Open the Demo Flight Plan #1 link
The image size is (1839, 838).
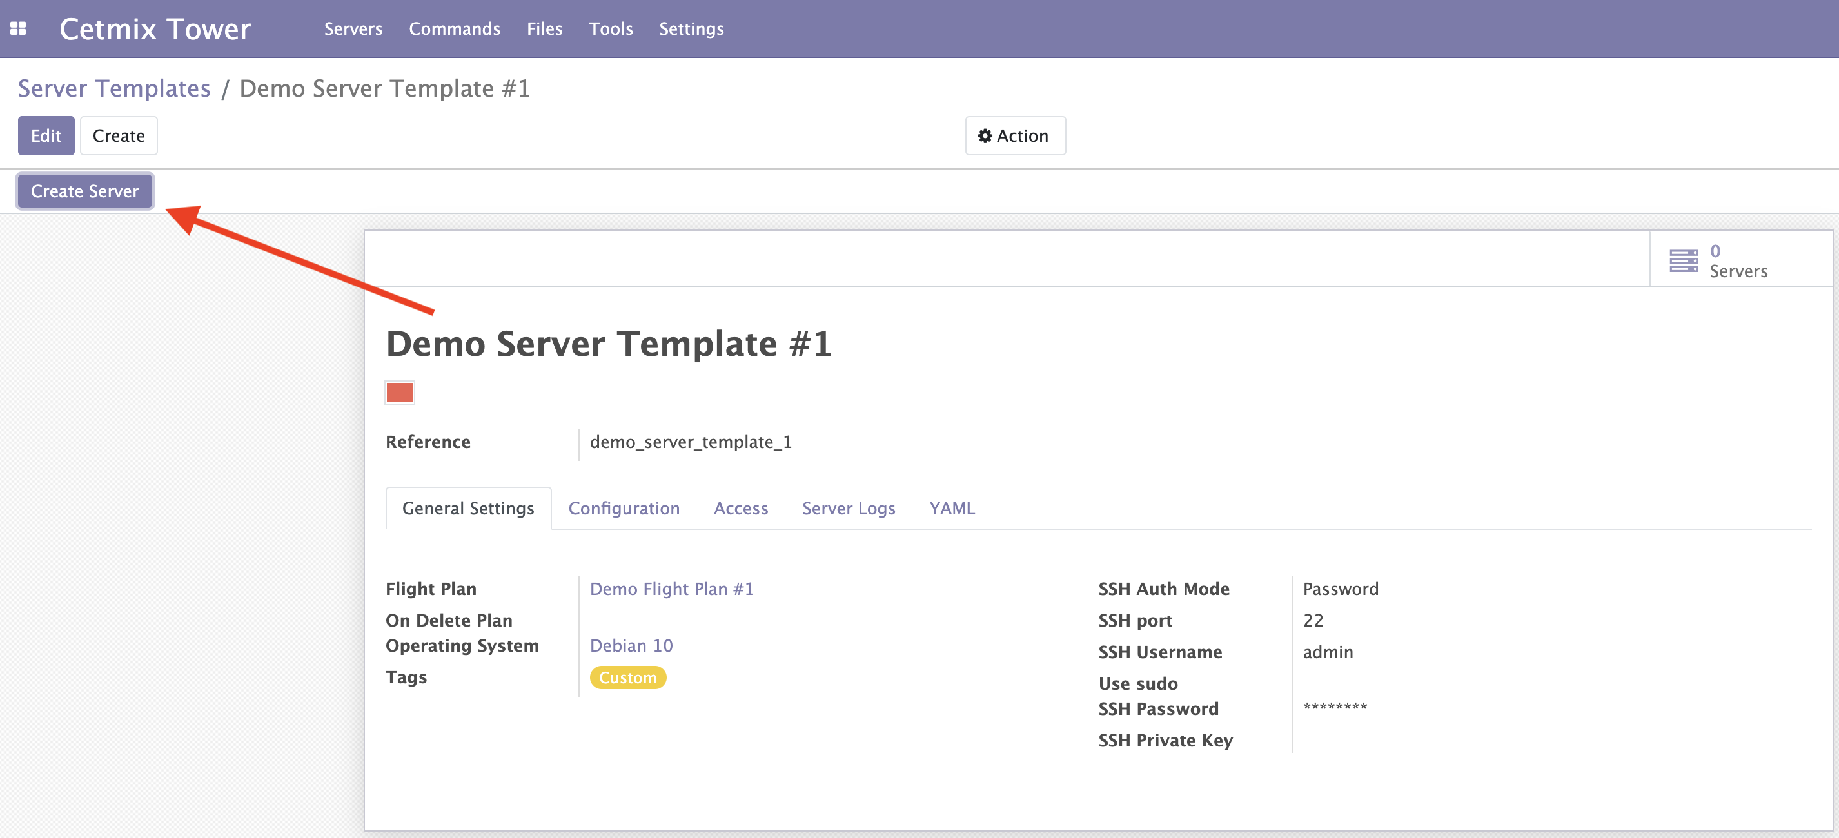[x=671, y=589]
